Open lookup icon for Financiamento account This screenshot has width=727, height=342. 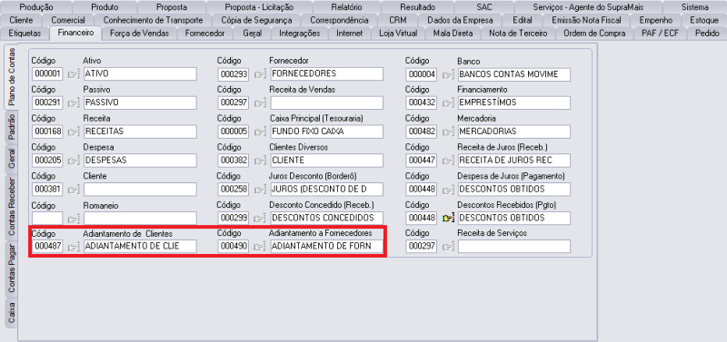click(x=447, y=103)
